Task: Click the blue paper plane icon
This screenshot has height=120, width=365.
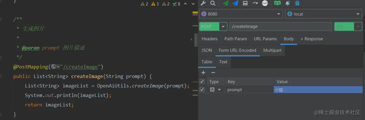Action: (235, 3)
